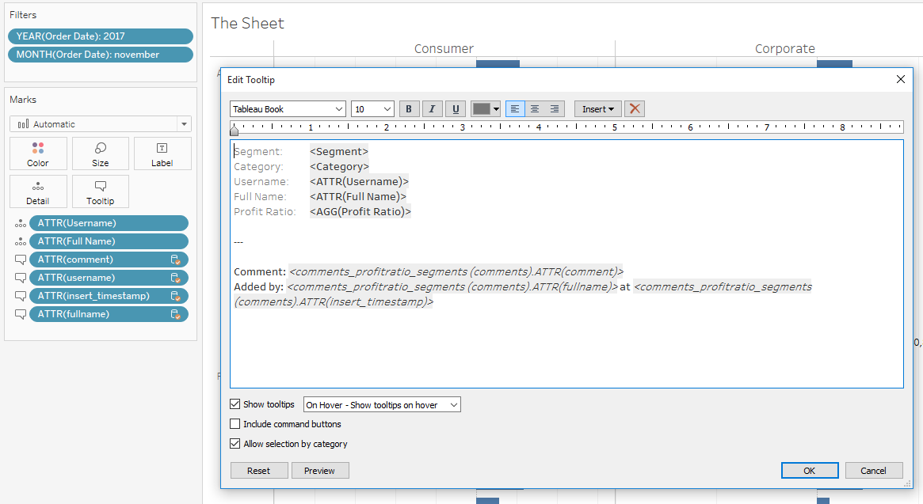Click <ATTR(Full Name)> field in tooltip

[x=358, y=196]
